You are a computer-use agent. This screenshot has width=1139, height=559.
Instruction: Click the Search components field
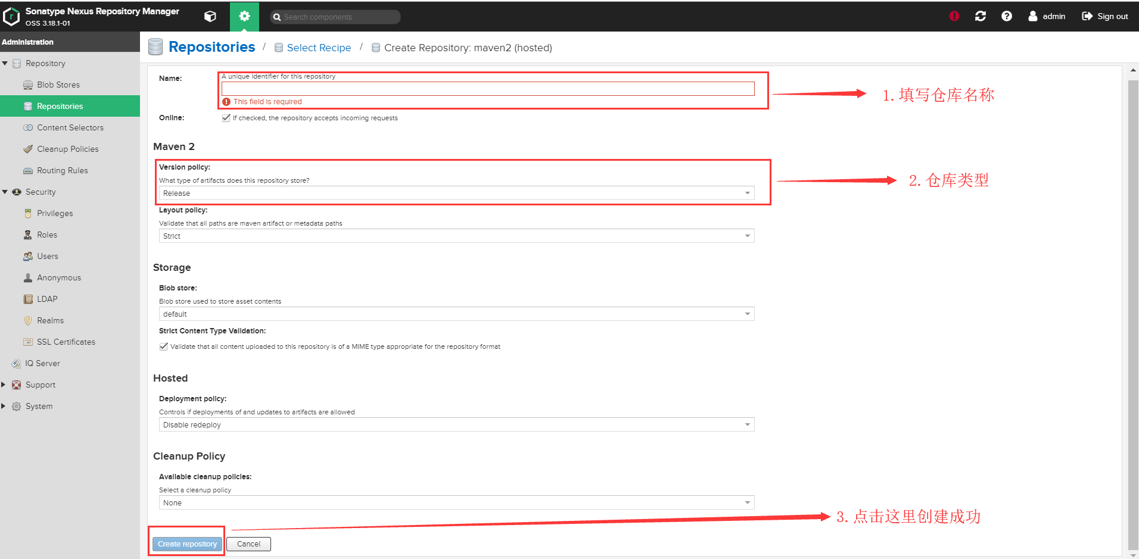point(335,17)
